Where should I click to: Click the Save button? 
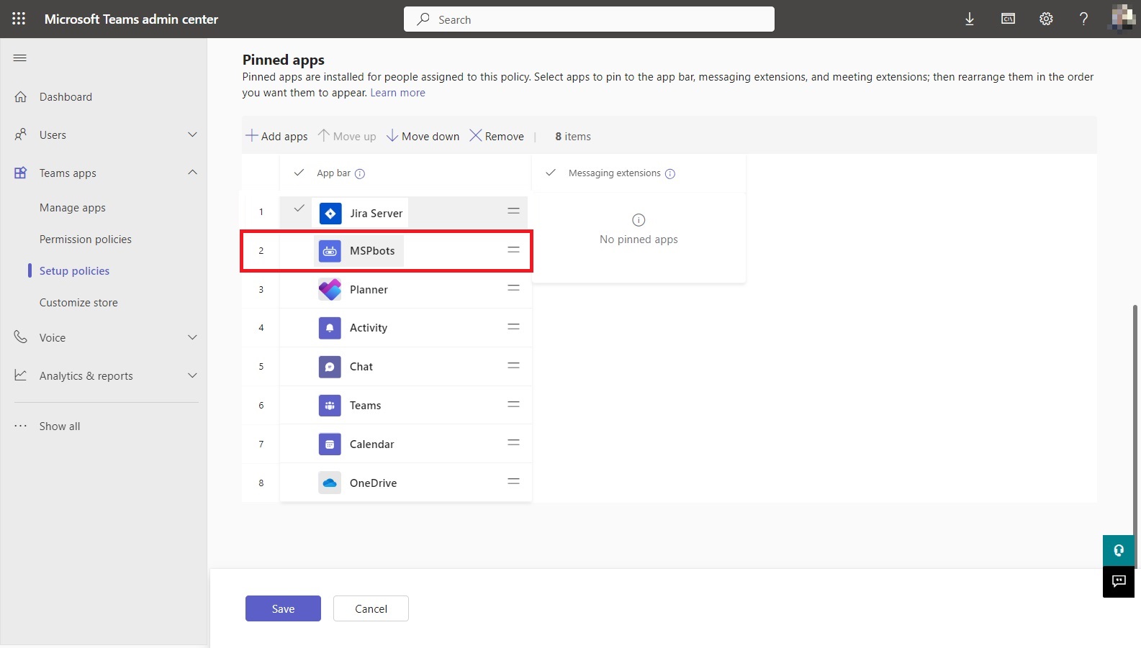click(x=283, y=608)
